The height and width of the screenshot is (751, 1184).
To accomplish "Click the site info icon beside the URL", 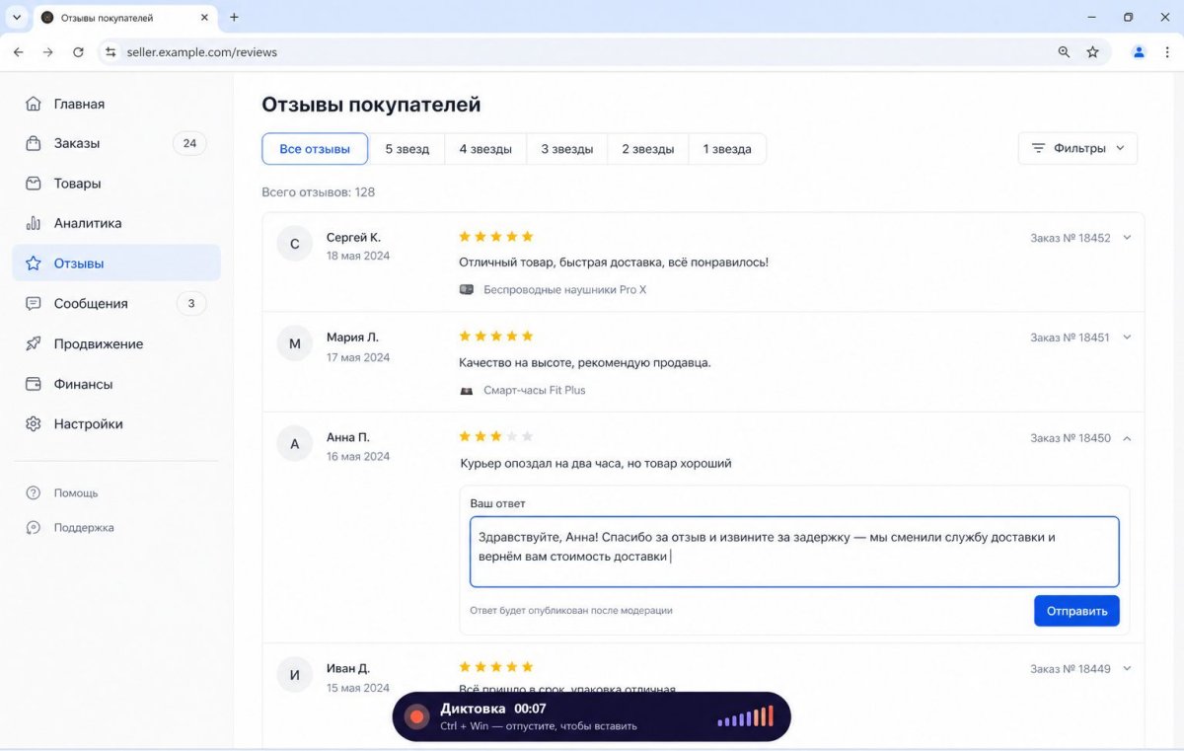I will click(111, 52).
